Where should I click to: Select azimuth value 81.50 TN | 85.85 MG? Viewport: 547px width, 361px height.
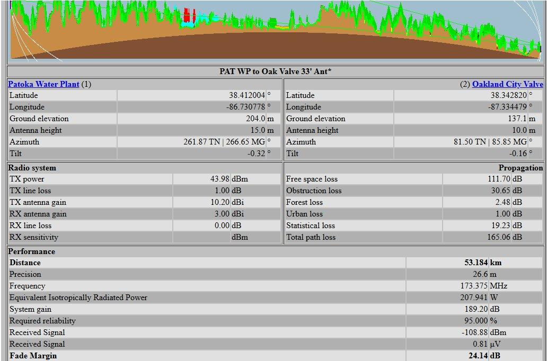click(490, 142)
